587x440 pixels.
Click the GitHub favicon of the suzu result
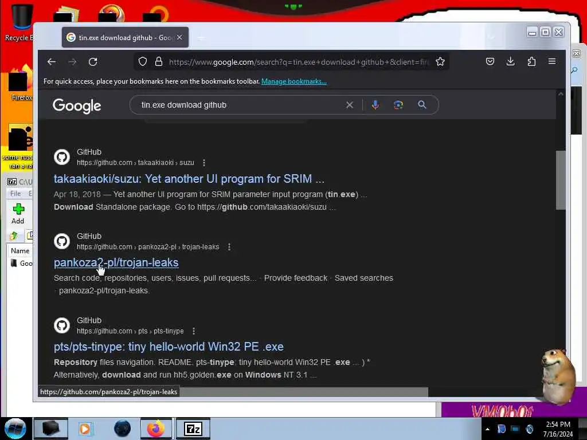[x=62, y=157]
